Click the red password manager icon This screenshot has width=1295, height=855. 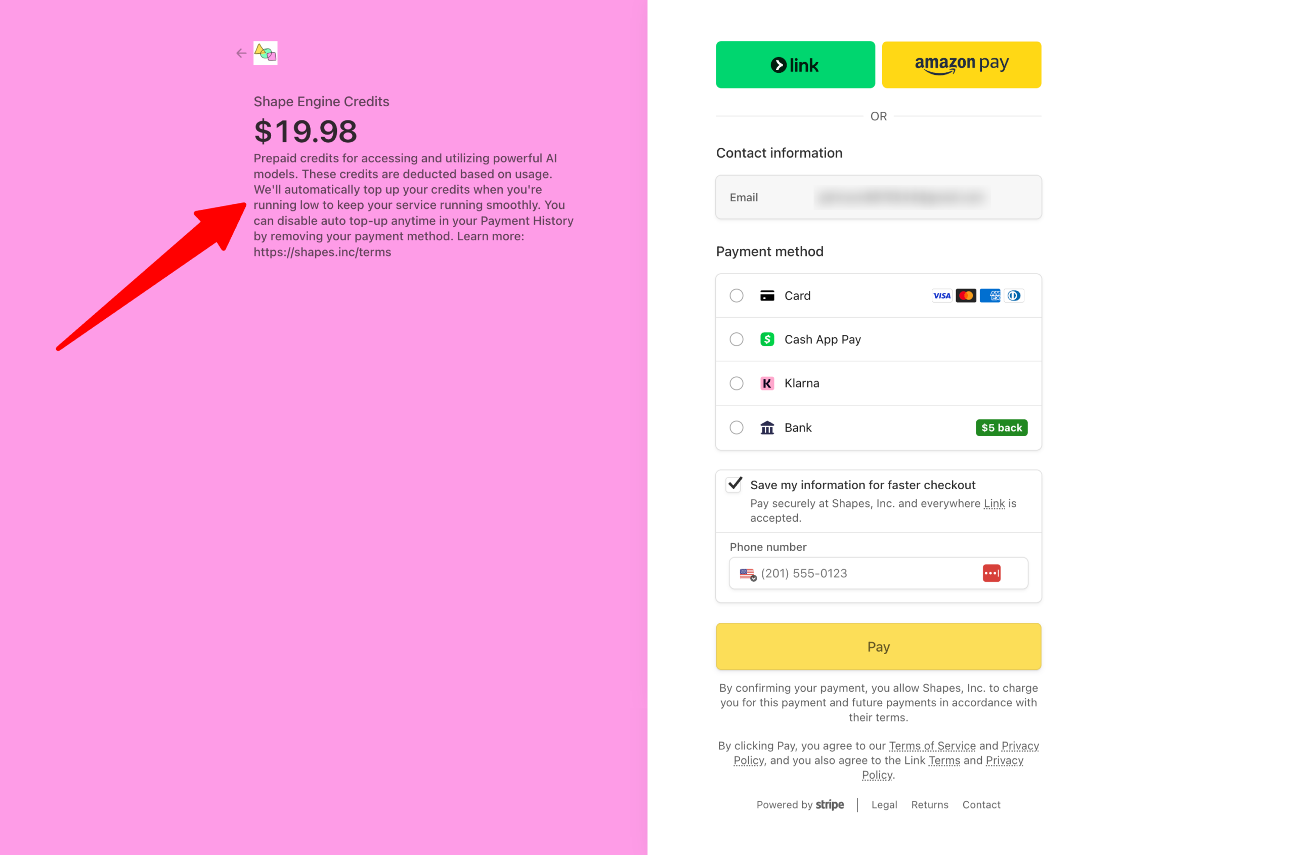tap(991, 573)
